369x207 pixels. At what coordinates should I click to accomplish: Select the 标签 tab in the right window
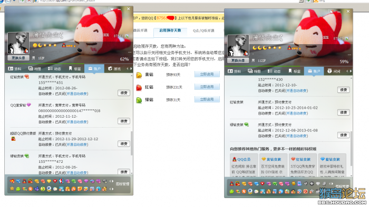point(294,71)
